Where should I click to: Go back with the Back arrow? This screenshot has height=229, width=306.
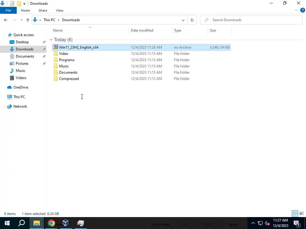6,20
